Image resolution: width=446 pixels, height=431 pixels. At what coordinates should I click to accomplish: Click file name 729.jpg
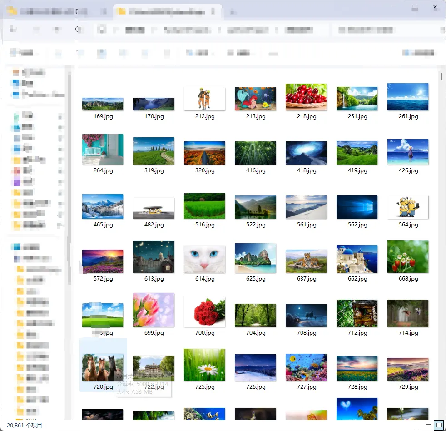408,386
